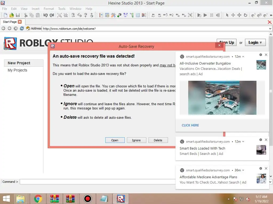Viewport: 273px width, 204px height.
Task: Click the Cut scissors icon
Action: (x=26, y=15)
